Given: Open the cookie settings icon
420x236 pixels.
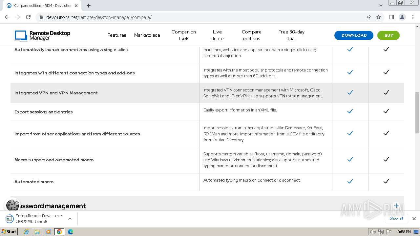Looking at the screenshot, I should tap(12, 205).
